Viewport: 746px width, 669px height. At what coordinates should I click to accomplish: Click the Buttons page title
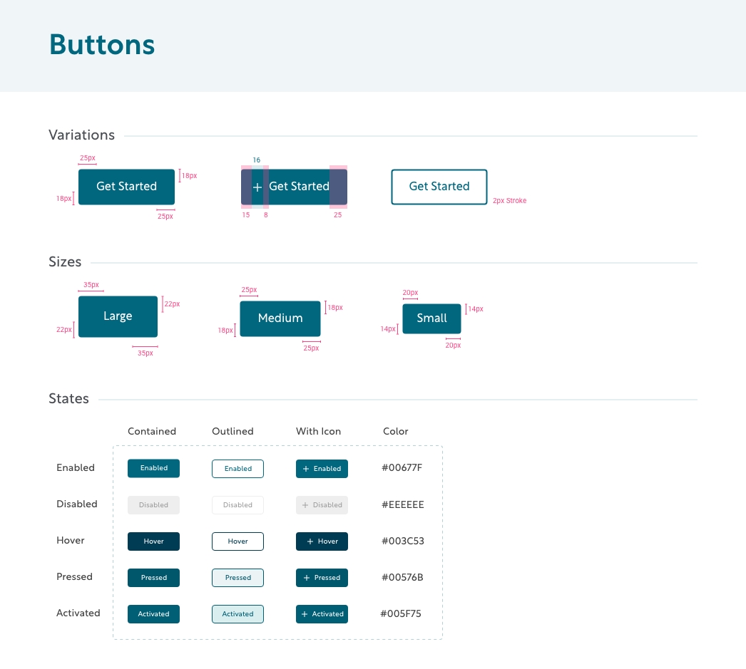[102, 45]
